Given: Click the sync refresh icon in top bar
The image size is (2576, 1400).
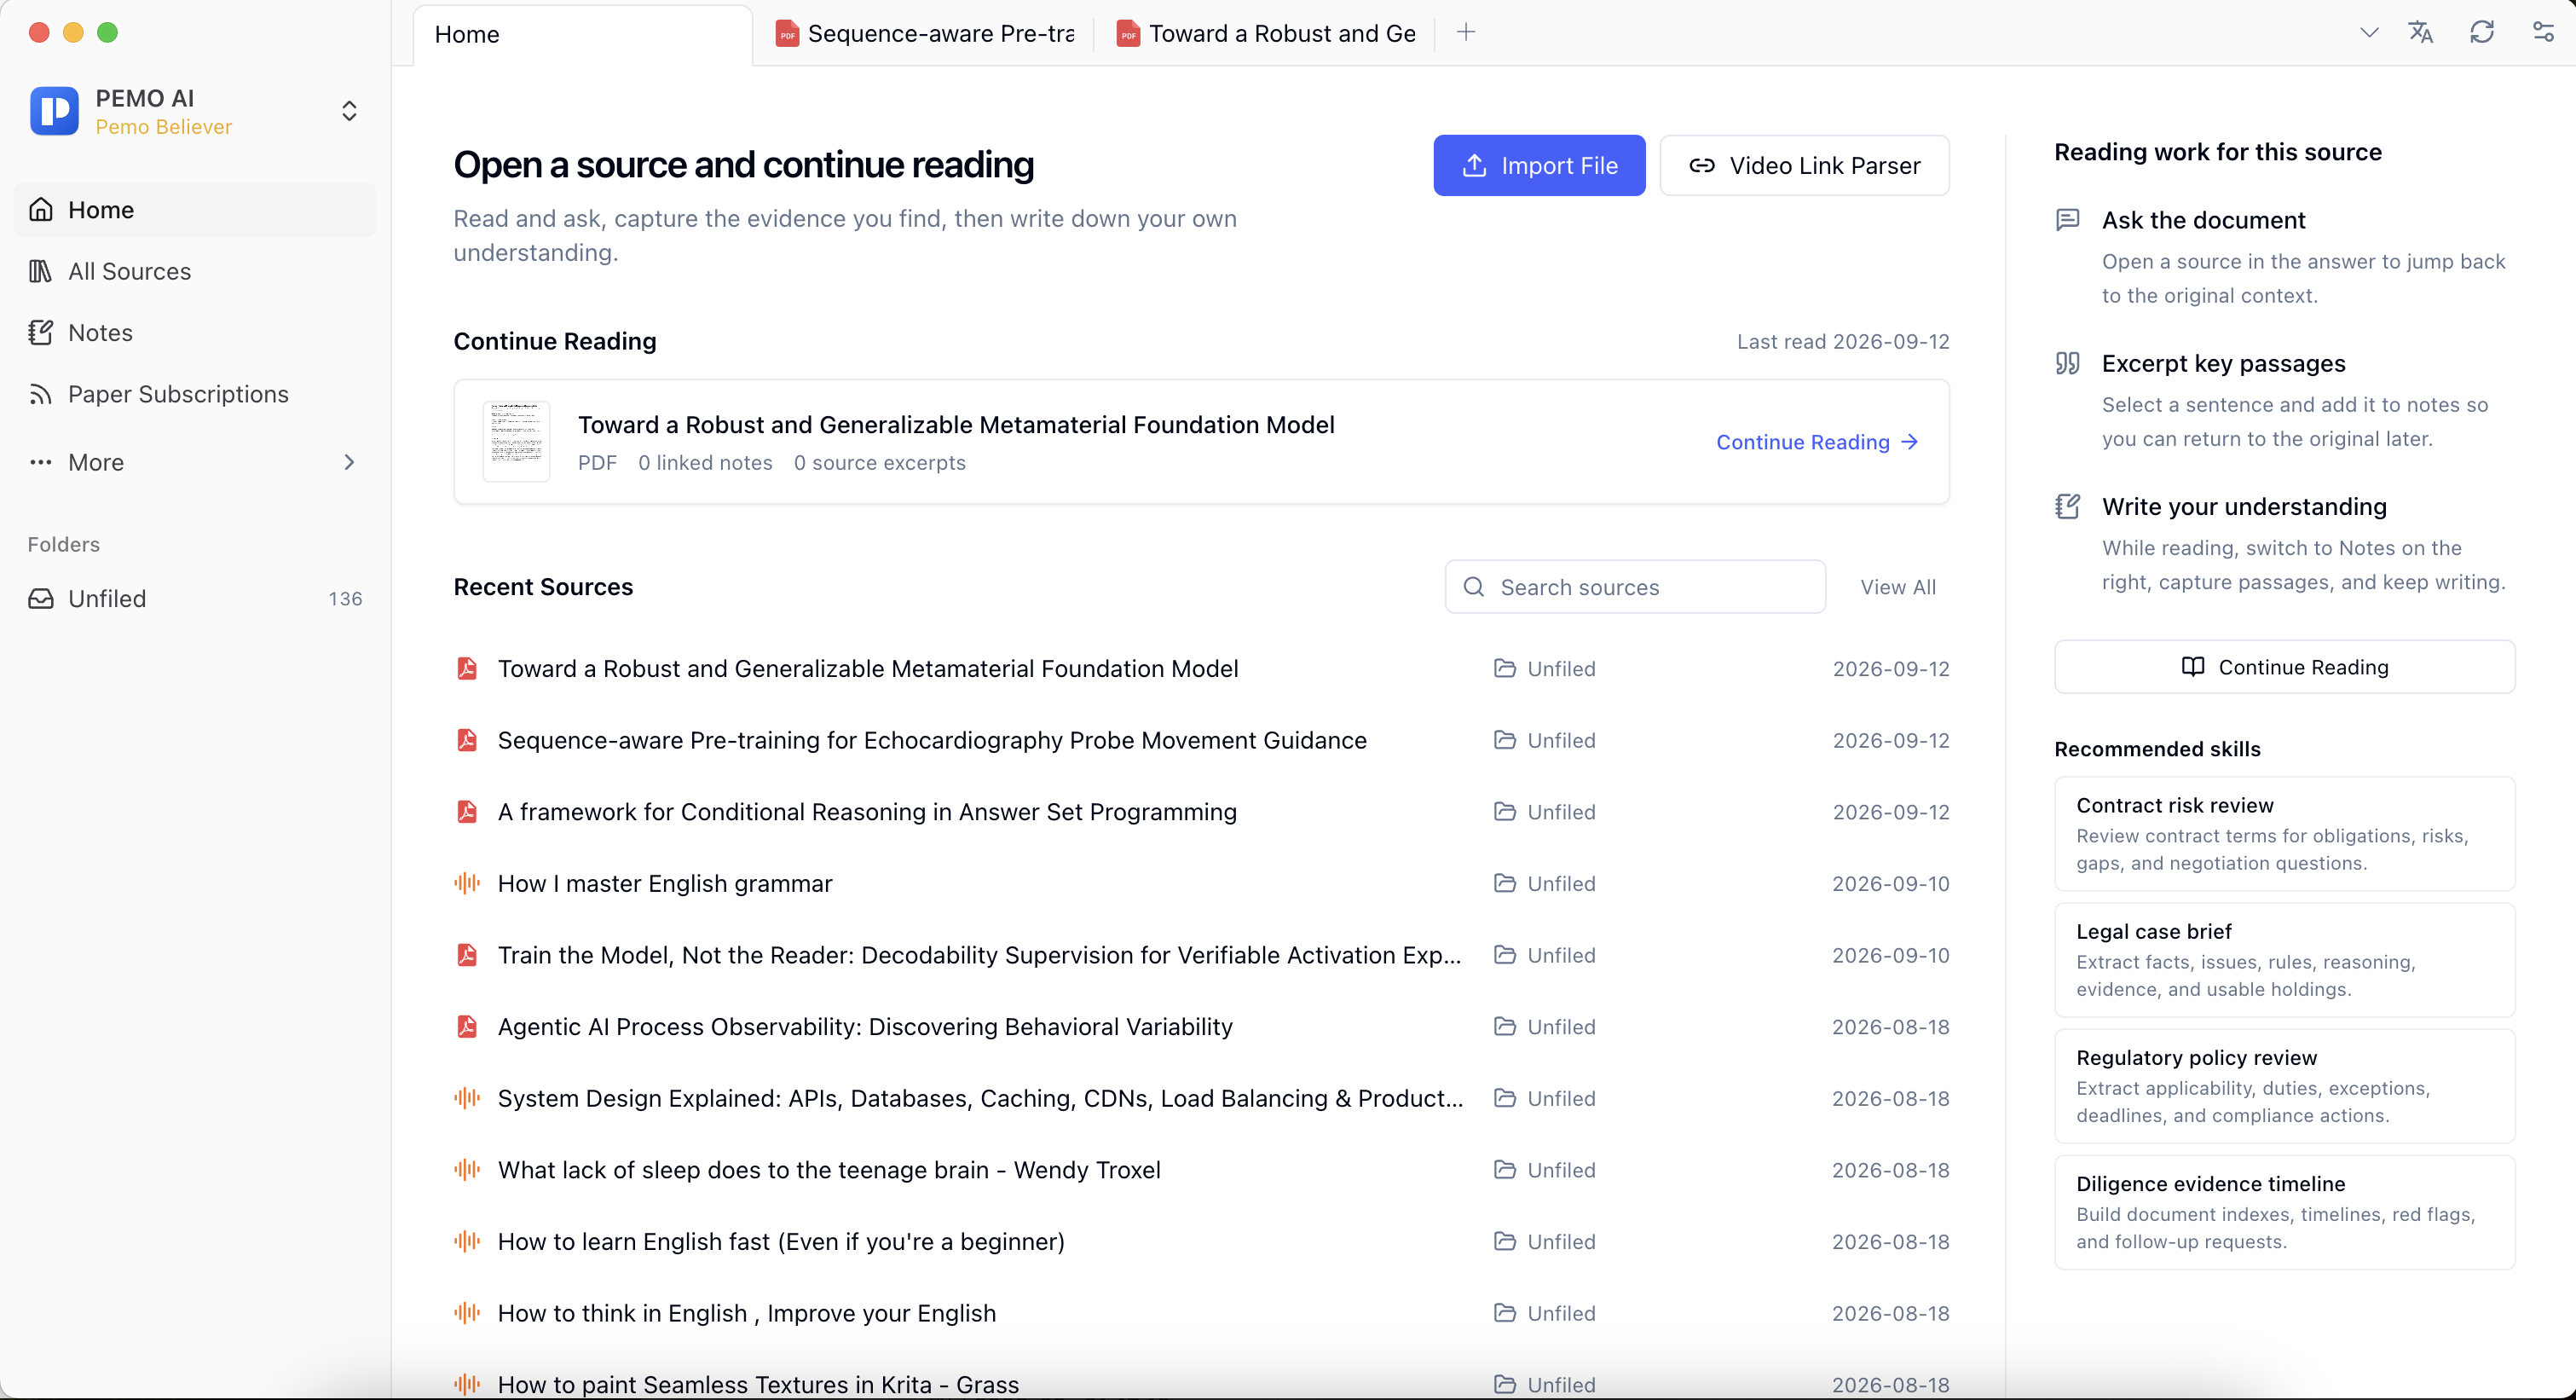Looking at the screenshot, I should [2482, 32].
